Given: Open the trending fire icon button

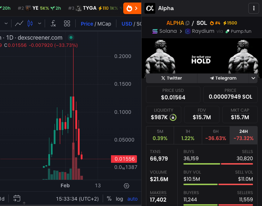Looking at the screenshot, I should pyautogui.click(x=132, y=8).
